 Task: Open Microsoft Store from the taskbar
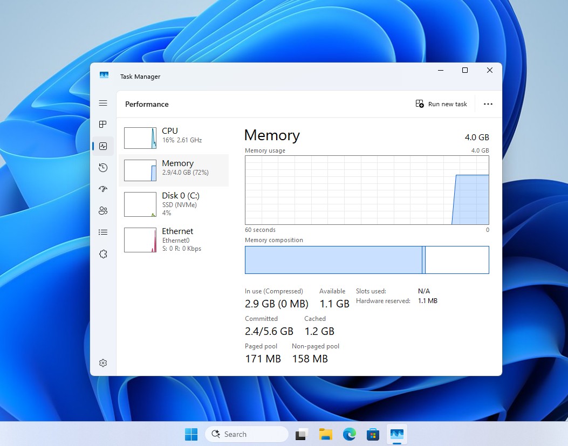pos(373,434)
